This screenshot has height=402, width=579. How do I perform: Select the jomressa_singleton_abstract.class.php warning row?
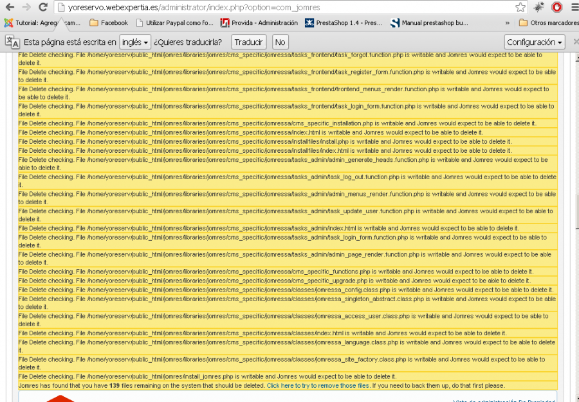[288, 303]
